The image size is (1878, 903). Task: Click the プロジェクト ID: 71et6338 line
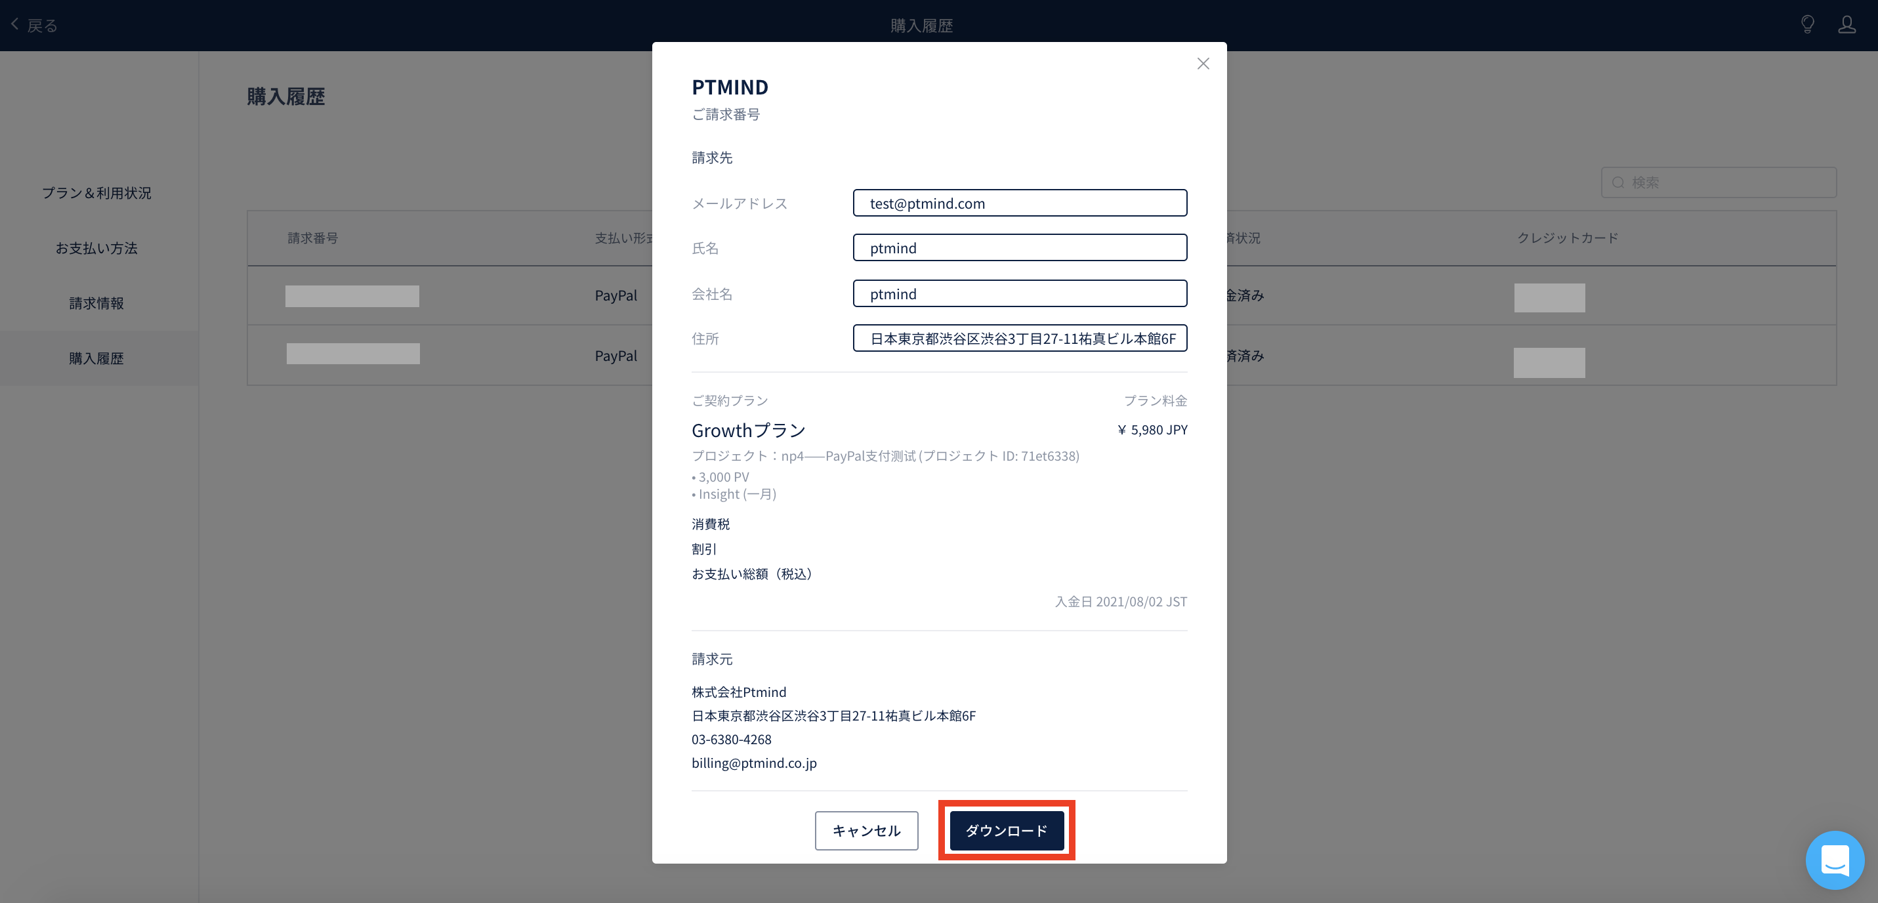pyautogui.click(x=885, y=455)
